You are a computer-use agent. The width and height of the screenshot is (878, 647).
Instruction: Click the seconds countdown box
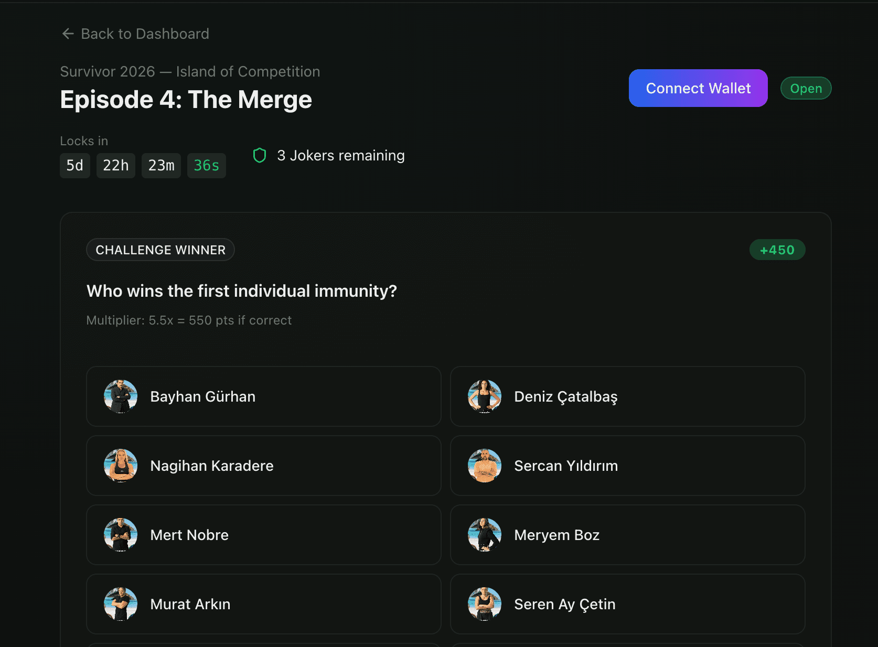click(206, 166)
